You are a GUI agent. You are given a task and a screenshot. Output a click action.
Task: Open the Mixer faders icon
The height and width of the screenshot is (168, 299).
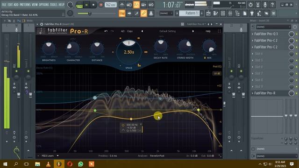[230, 14]
